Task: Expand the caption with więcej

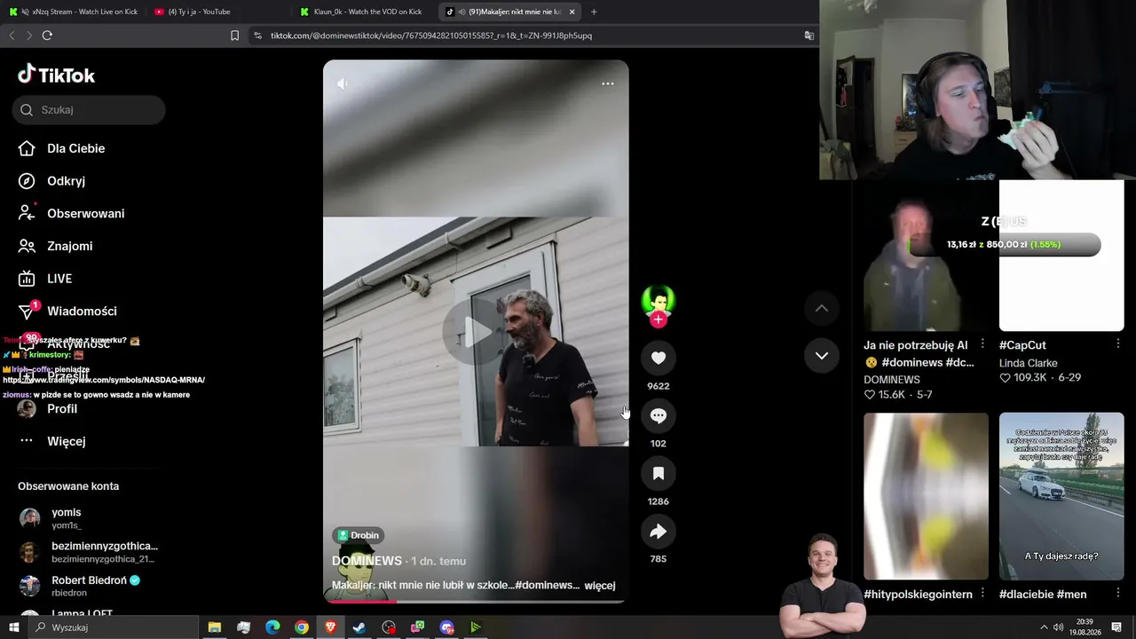Action: (600, 586)
